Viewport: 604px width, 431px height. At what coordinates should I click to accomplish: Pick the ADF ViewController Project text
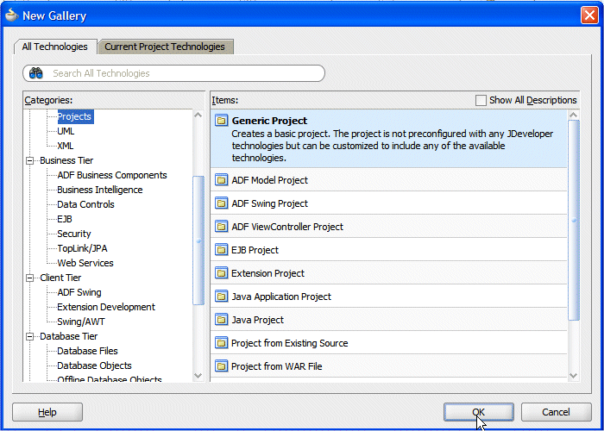coord(287,227)
